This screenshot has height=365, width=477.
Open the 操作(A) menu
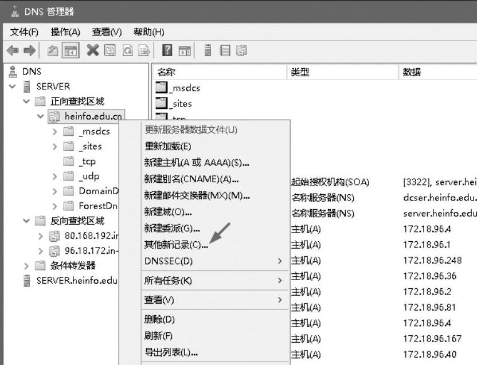coord(65,32)
